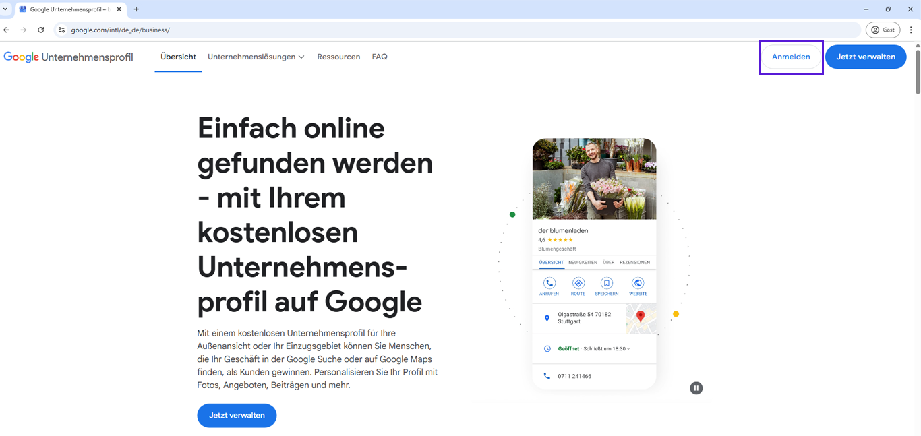This screenshot has height=436, width=921.
Task: Click the Website globe icon
Action: pyautogui.click(x=638, y=283)
